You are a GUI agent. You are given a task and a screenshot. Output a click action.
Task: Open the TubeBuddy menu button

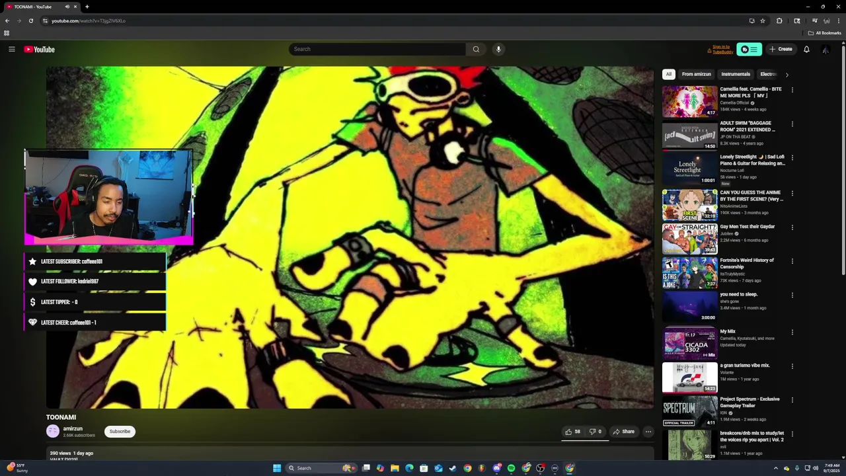point(749,49)
